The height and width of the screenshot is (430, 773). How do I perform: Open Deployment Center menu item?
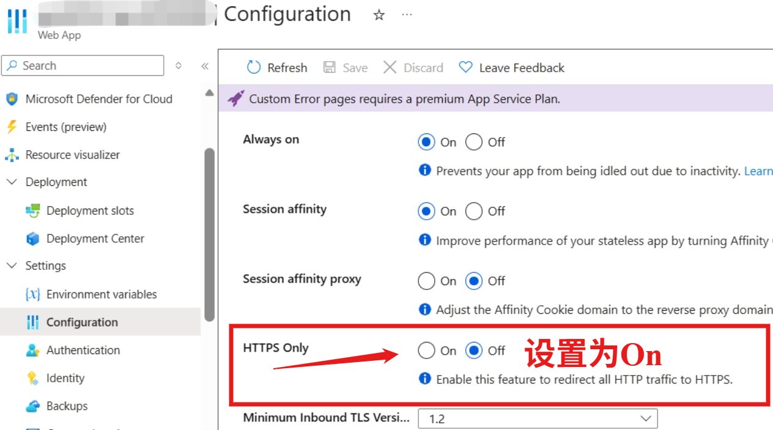pos(95,239)
